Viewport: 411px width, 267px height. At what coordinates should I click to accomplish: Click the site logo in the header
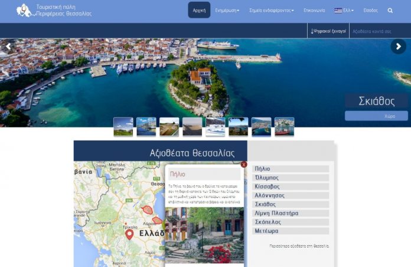pyautogui.click(x=24, y=10)
